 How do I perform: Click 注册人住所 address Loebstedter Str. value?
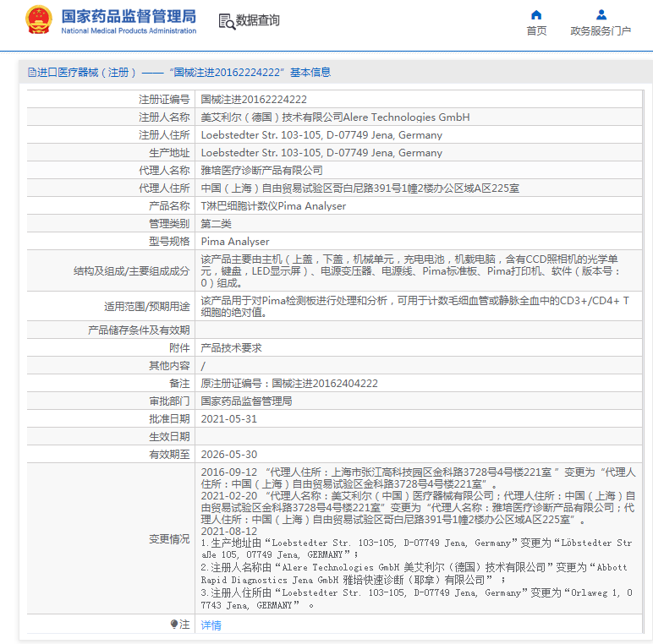pyautogui.click(x=321, y=135)
